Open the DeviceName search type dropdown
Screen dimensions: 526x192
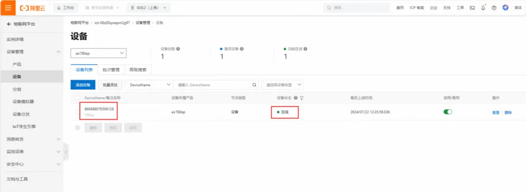point(149,85)
